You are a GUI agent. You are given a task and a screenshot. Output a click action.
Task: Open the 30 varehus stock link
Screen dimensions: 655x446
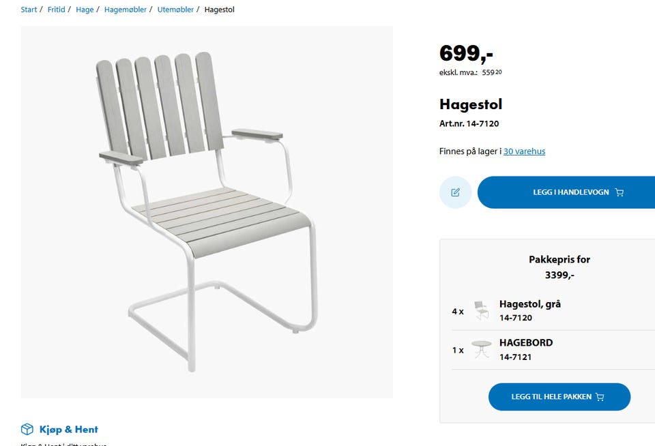[x=524, y=151]
